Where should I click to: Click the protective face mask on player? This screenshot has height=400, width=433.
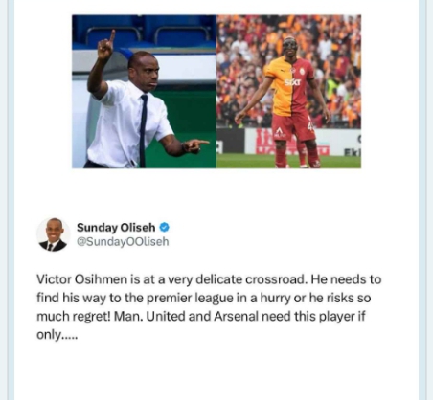[290, 44]
